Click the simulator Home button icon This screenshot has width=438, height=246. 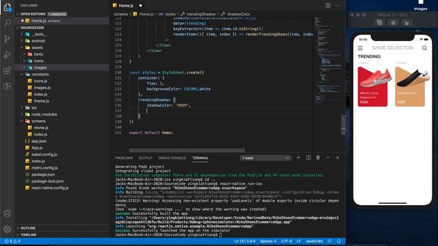point(393,23)
